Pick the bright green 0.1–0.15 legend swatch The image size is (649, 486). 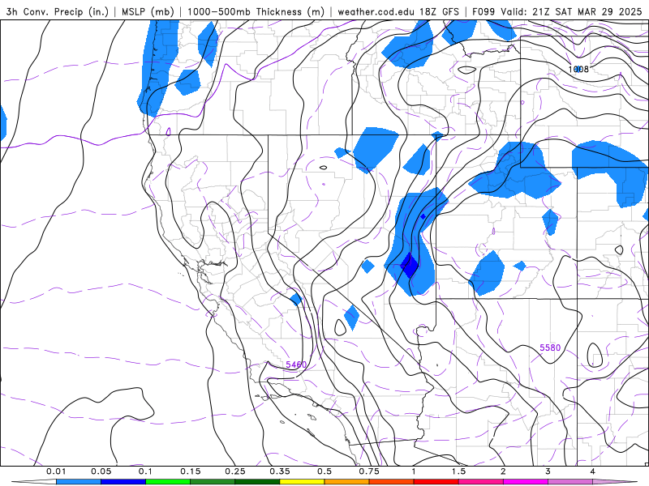coord(168,482)
